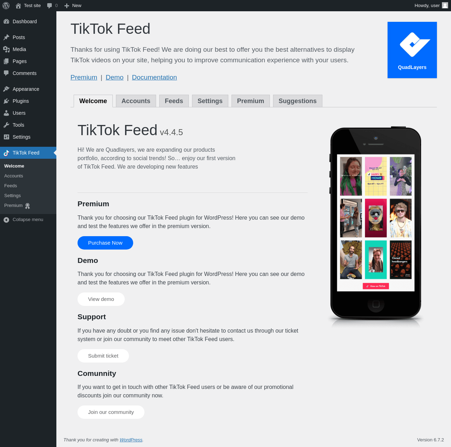This screenshot has width=451, height=447.
Task: Switch to the Accounts tab
Action: [136, 101]
